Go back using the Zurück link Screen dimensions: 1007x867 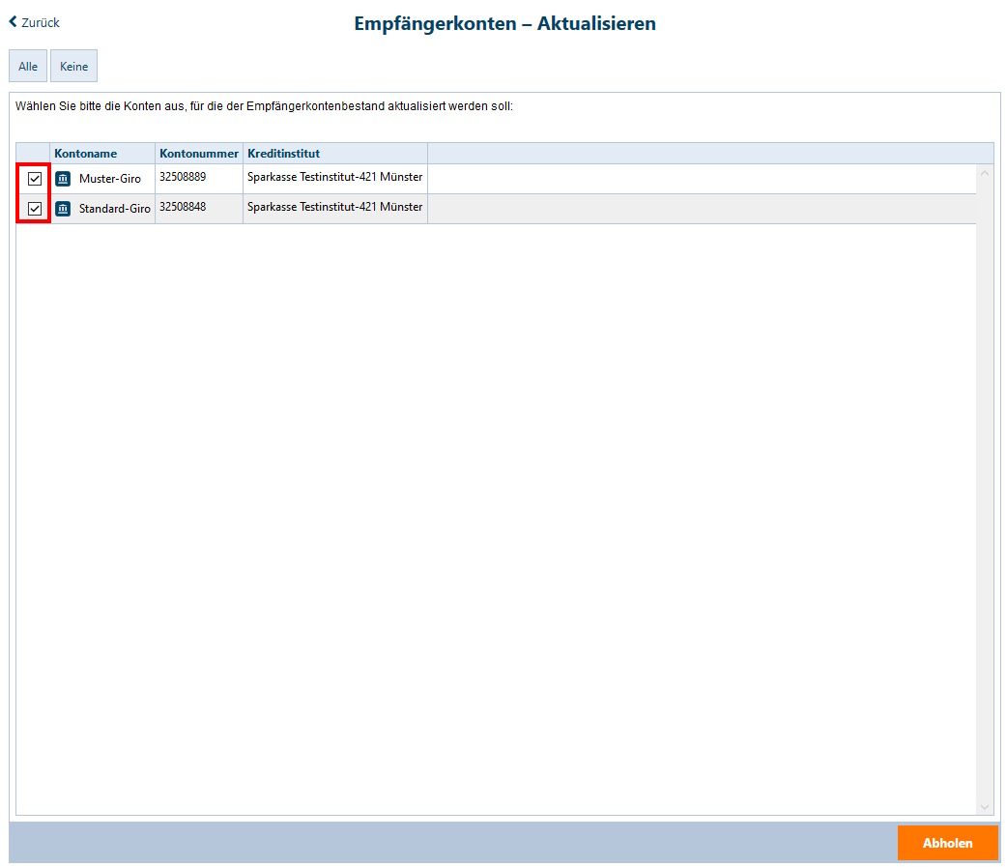[x=35, y=22]
